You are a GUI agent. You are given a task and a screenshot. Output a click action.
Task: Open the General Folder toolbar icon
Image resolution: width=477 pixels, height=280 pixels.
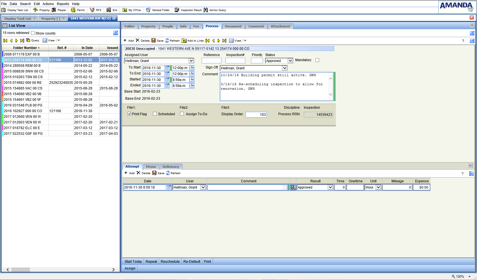click(148, 10)
